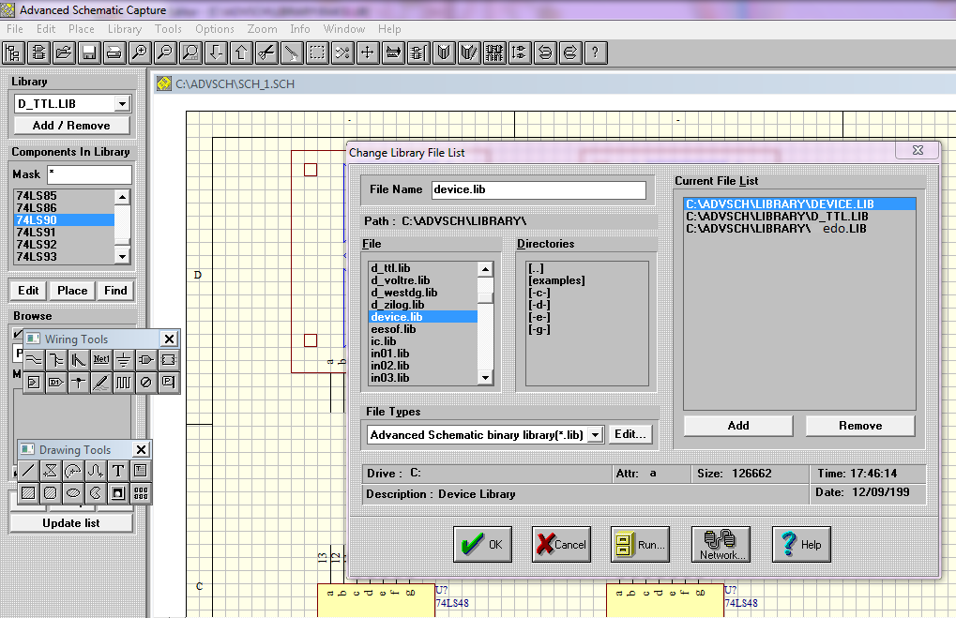The height and width of the screenshot is (618, 956).
Task: Select the no-connect symbol tool
Action: (145, 382)
